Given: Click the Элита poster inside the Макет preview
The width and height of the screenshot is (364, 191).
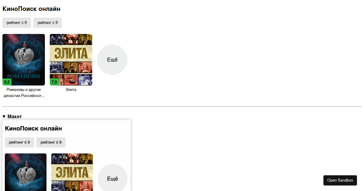Looking at the screenshot, I should tap(72, 172).
